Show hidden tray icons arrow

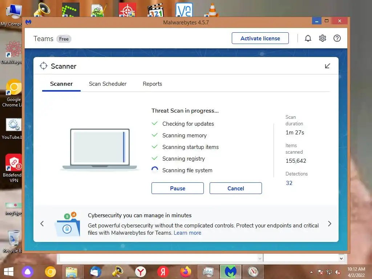click(311, 272)
